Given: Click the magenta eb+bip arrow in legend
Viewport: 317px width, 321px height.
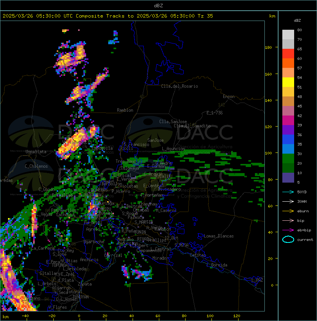Looking at the screenshot, I should coord(288,230).
